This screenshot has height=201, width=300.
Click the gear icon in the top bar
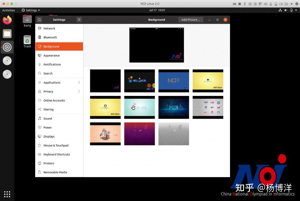point(296,4)
